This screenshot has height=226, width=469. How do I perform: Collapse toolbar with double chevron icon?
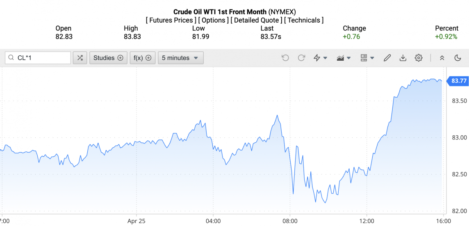coord(442,58)
